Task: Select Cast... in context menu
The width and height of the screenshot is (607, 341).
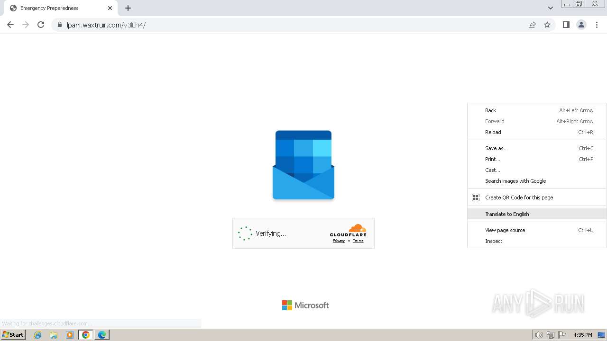Action: coord(537,170)
